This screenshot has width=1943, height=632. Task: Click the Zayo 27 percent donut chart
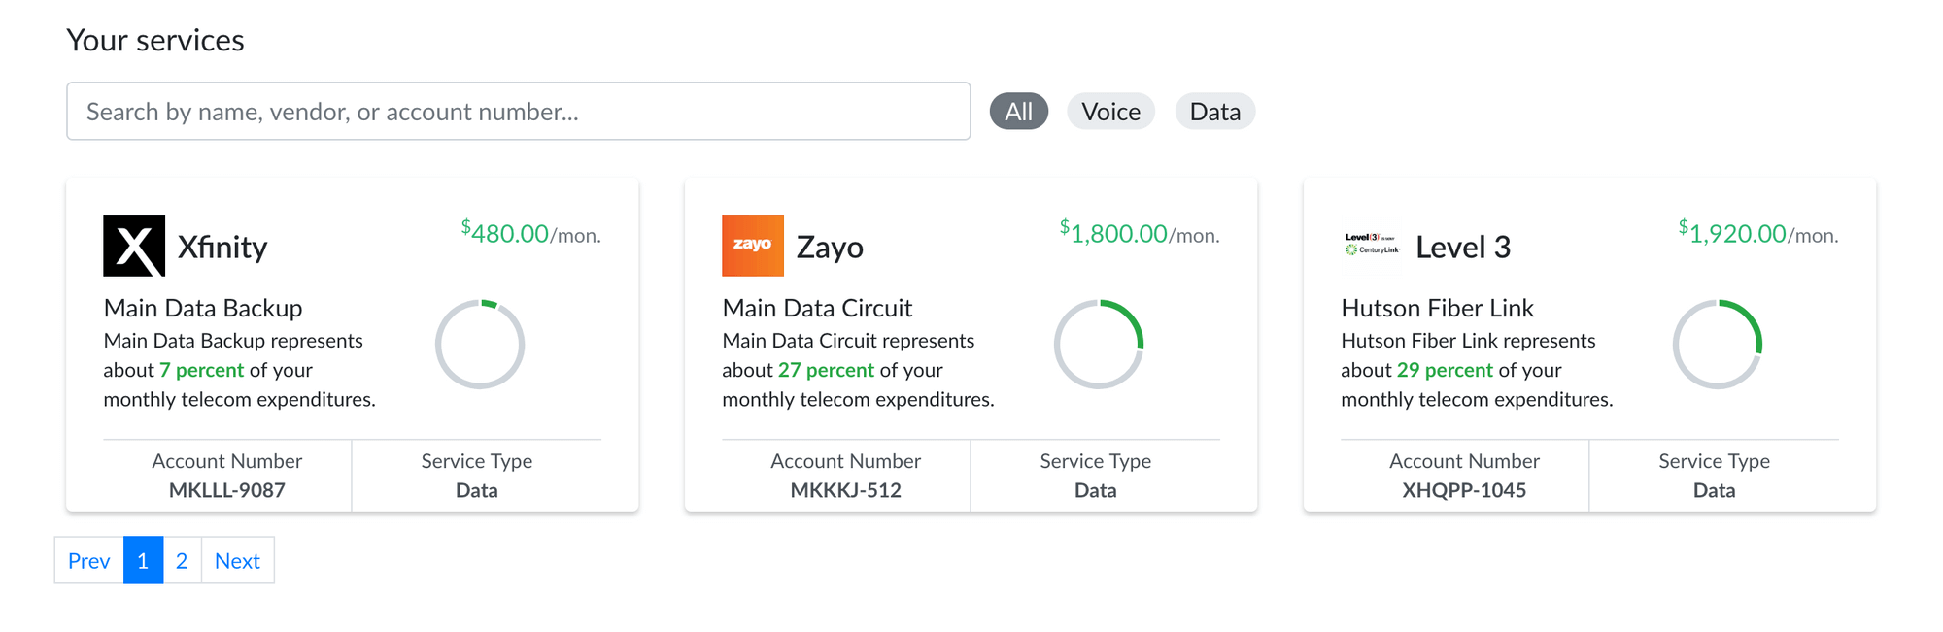pos(1099,345)
